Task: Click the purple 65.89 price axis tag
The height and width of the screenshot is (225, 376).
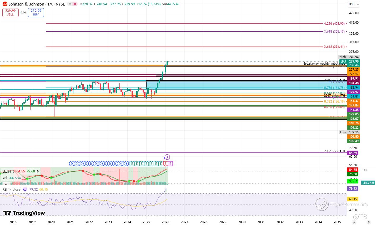Action: pyautogui.click(x=353, y=153)
